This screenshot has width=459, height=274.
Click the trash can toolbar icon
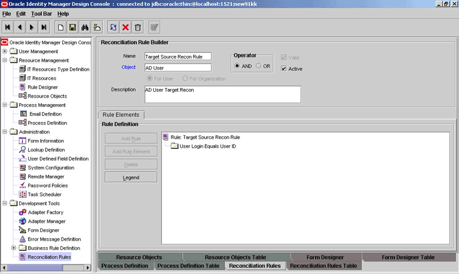tap(137, 27)
